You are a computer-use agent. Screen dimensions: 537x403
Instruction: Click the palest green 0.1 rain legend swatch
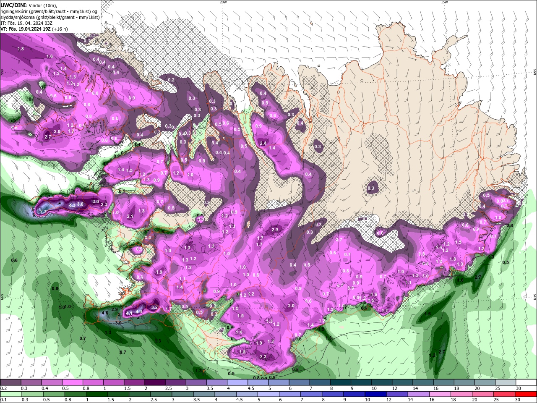[11, 394]
